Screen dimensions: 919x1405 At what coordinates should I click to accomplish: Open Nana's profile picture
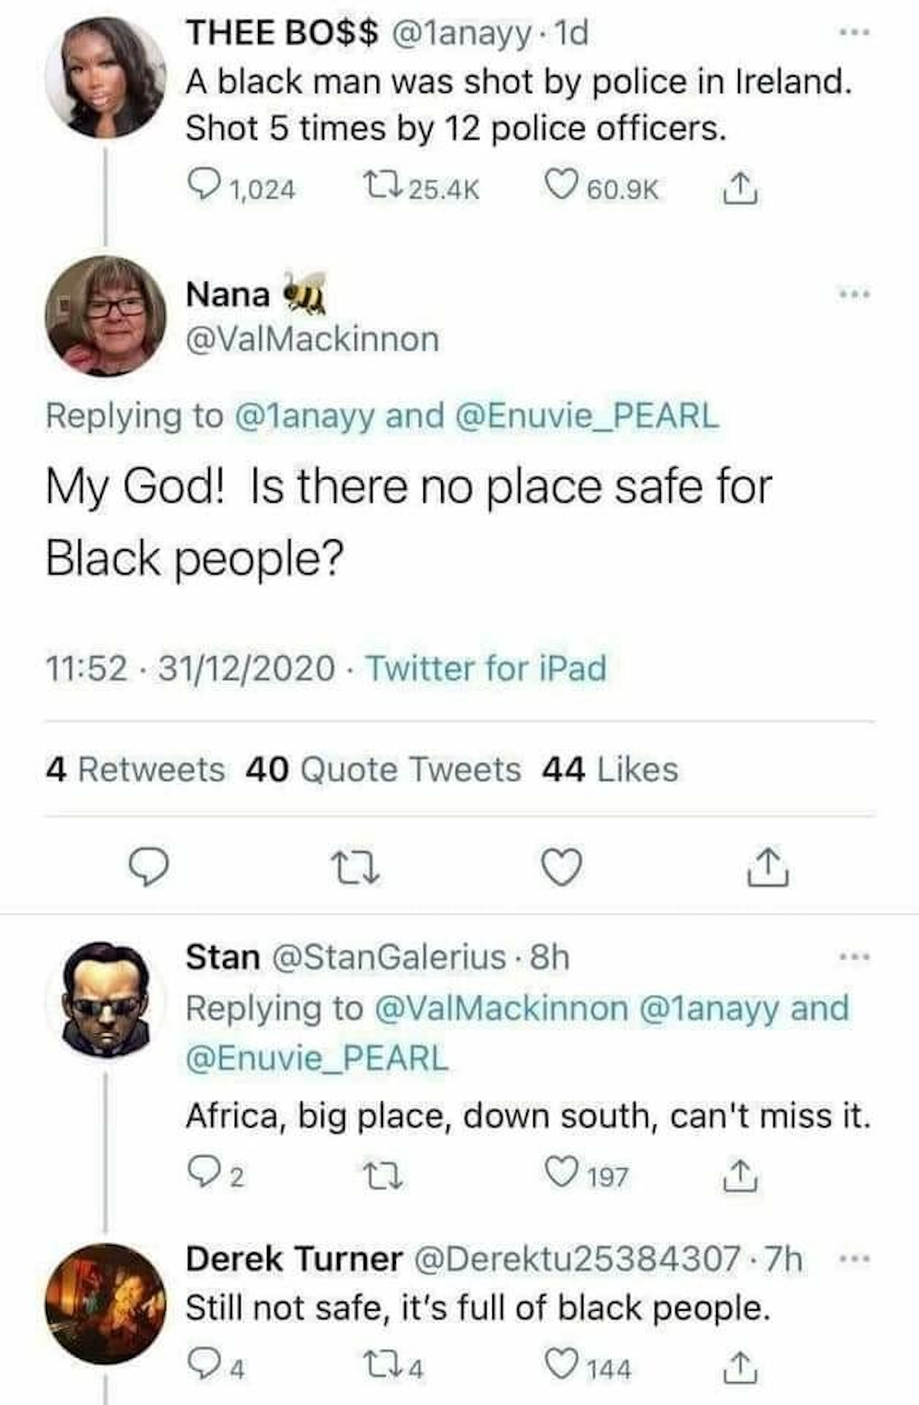pyautogui.click(x=106, y=316)
